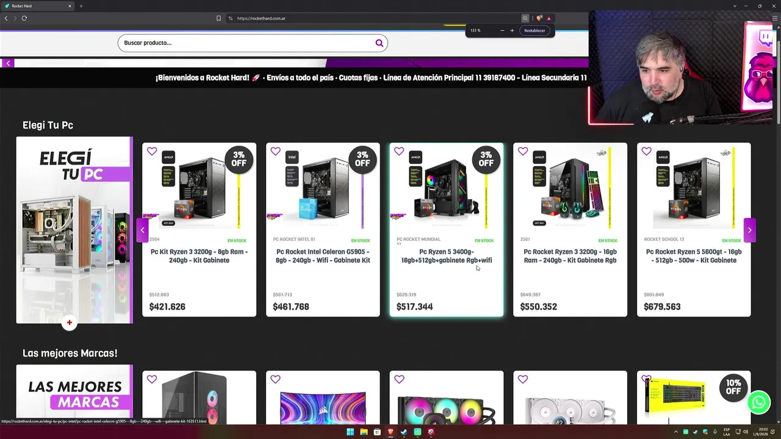The height and width of the screenshot is (439, 781).
Task: Click the zoom magnifier icon in address bar
Action: (x=525, y=18)
